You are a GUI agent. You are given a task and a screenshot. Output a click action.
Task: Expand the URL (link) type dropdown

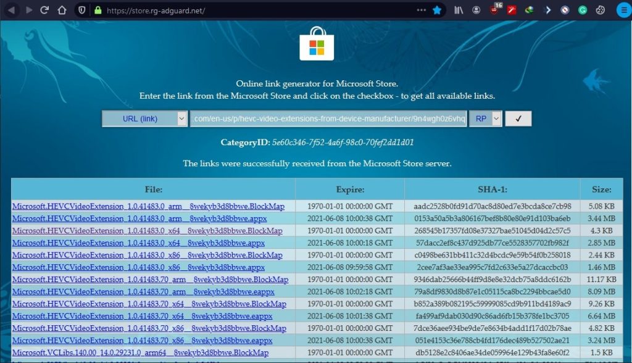point(144,119)
